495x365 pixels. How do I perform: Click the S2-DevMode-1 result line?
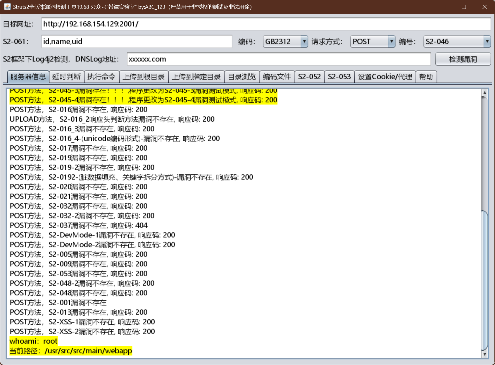[x=92, y=235]
